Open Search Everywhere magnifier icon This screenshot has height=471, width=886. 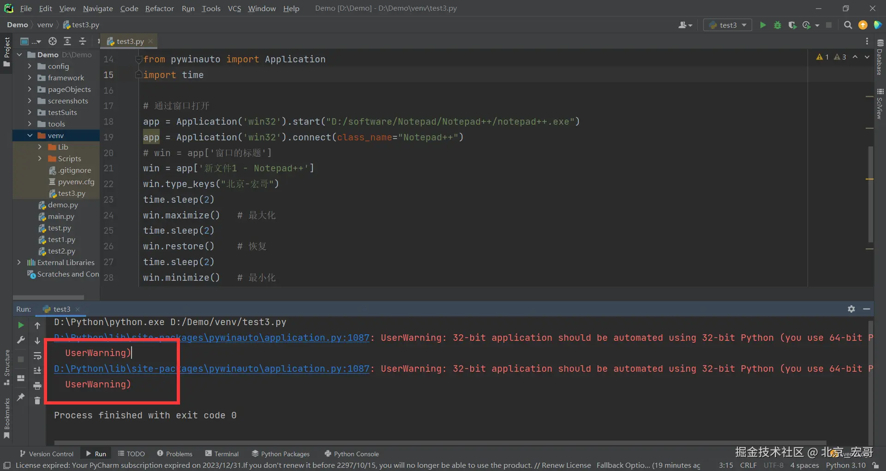[x=848, y=25]
